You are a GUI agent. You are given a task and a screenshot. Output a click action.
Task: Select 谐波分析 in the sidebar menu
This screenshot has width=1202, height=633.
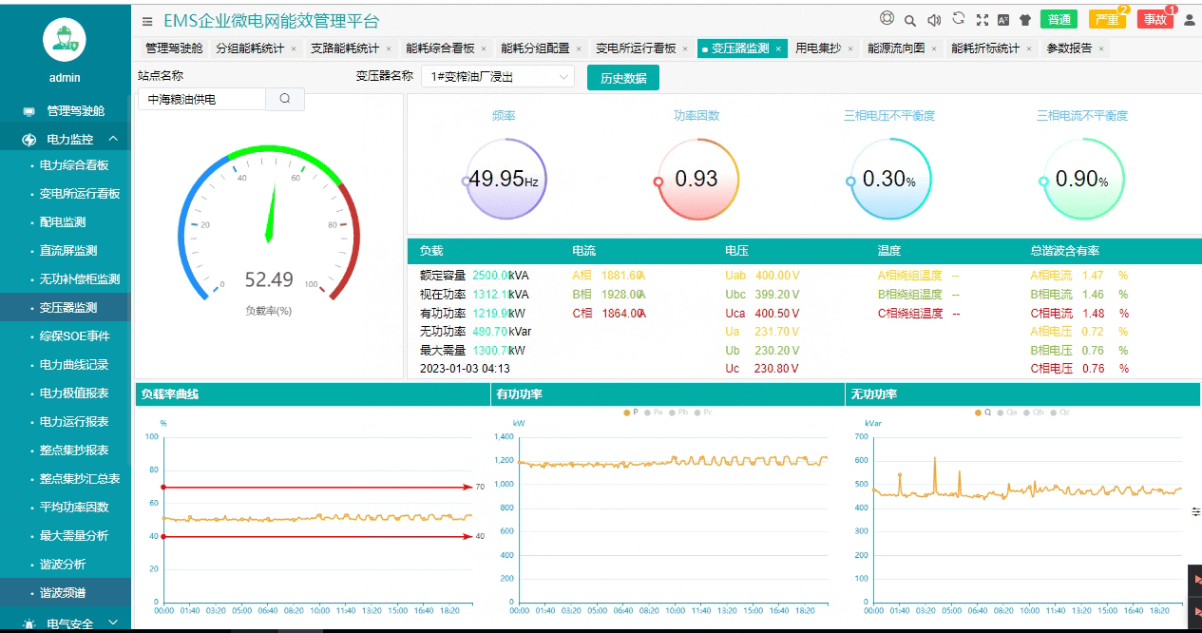(x=63, y=564)
